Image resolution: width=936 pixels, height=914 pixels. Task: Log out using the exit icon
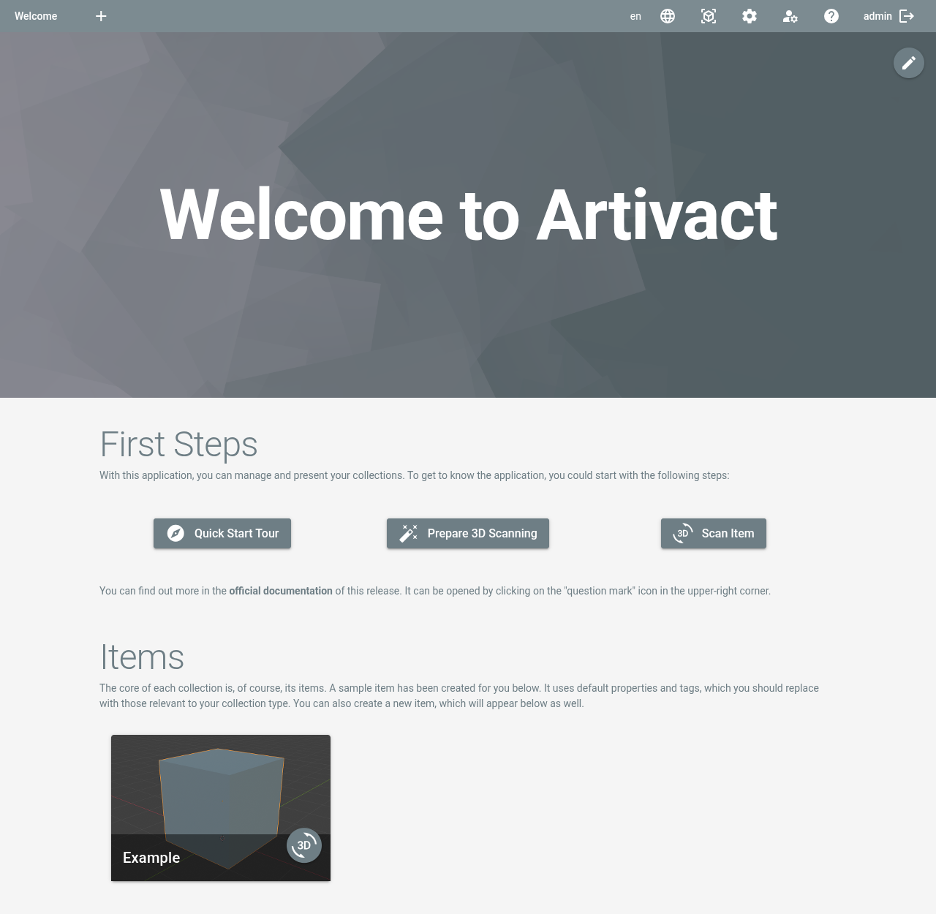(x=907, y=15)
